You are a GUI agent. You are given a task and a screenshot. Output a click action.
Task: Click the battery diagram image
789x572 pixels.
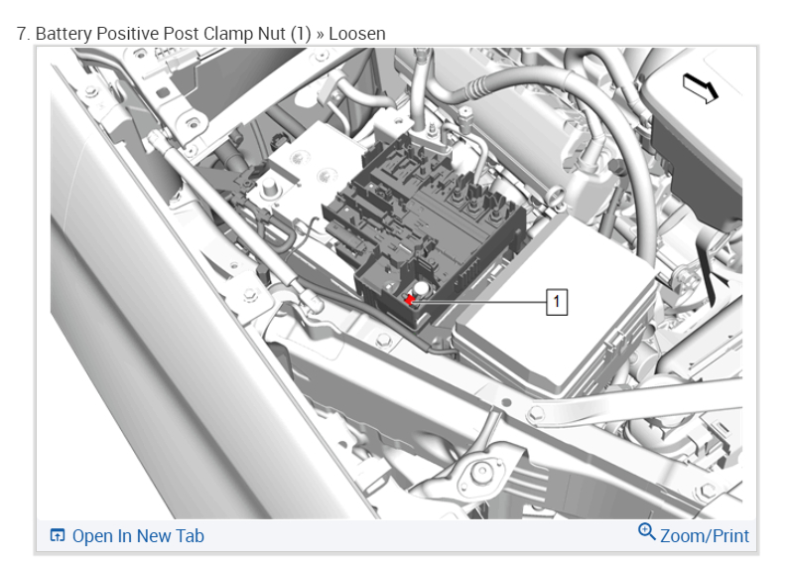point(396,283)
